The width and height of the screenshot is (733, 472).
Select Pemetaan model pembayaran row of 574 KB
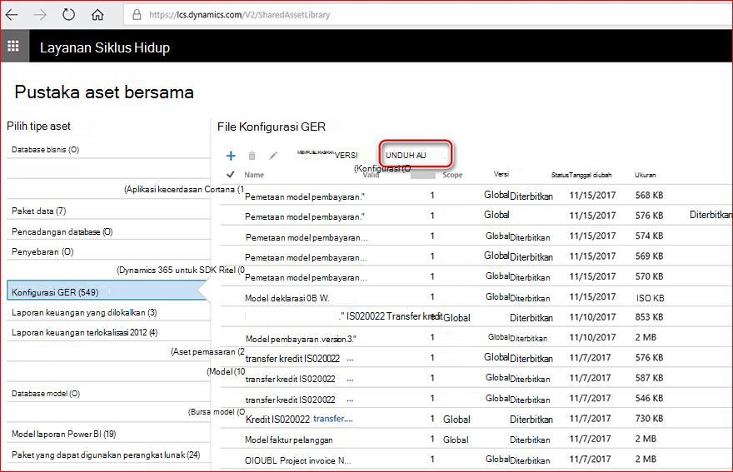476,236
